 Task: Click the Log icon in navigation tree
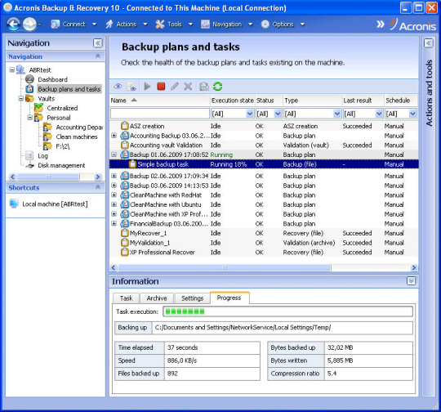[x=29, y=155]
